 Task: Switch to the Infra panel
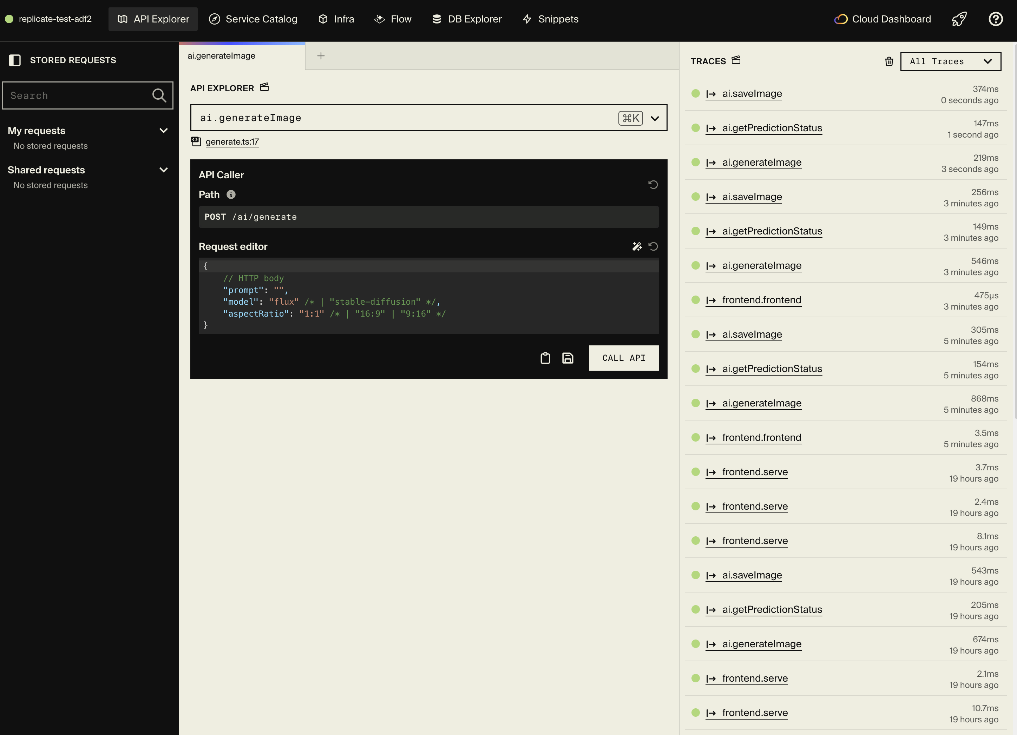pos(335,19)
